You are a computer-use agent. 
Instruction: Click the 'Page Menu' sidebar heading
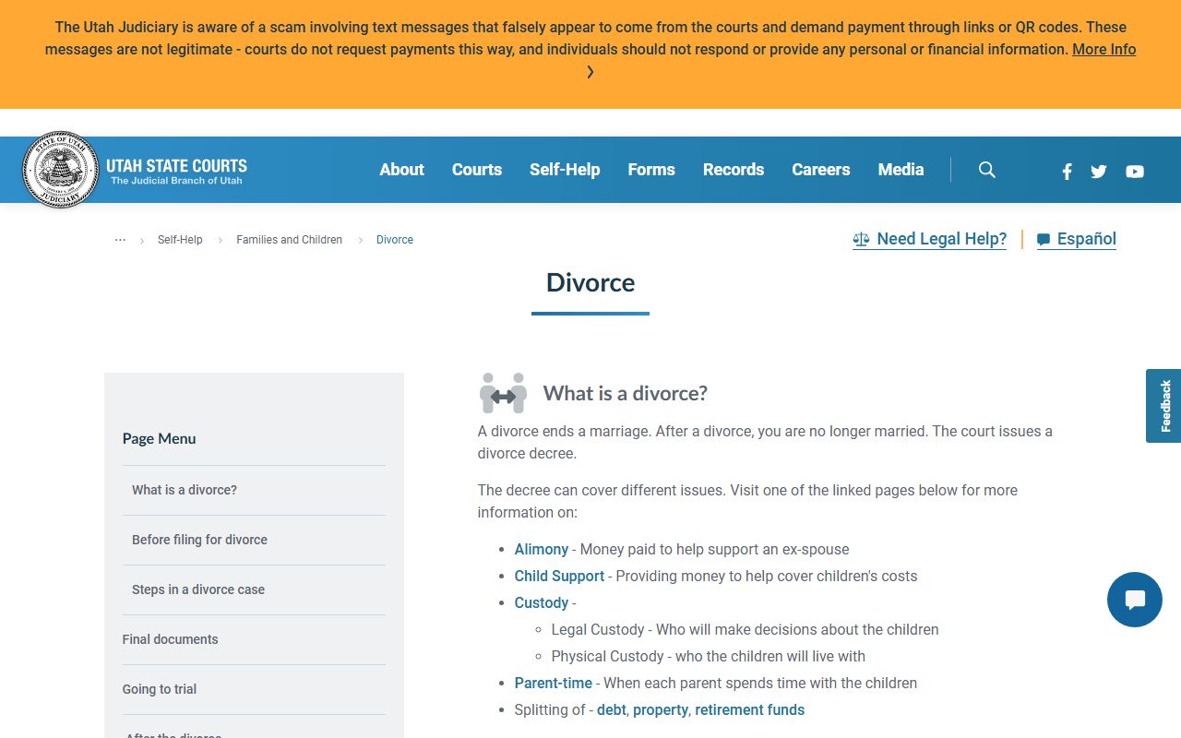click(x=160, y=438)
